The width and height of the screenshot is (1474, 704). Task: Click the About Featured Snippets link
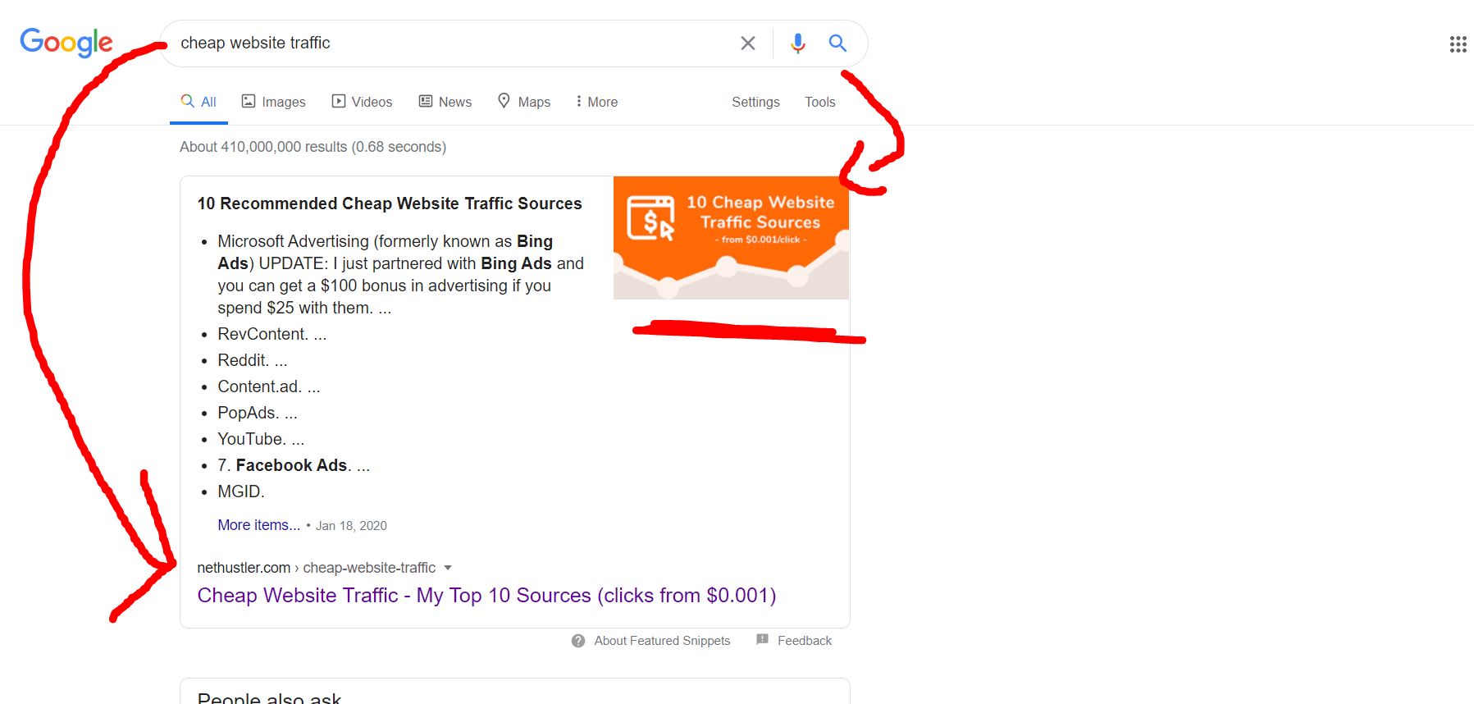(662, 641)
